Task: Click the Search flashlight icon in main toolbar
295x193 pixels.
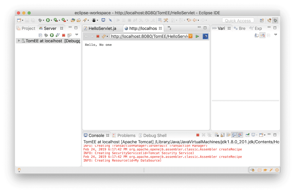Action: point(85,20)
